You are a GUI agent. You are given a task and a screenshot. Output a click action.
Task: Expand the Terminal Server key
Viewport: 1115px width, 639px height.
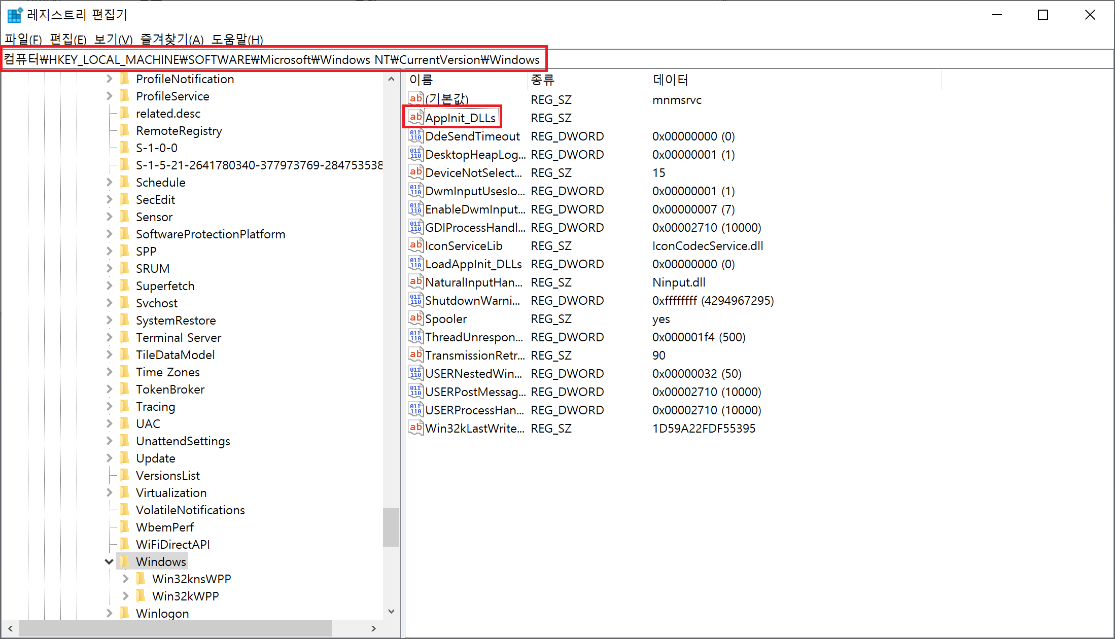tap(109, 337)
